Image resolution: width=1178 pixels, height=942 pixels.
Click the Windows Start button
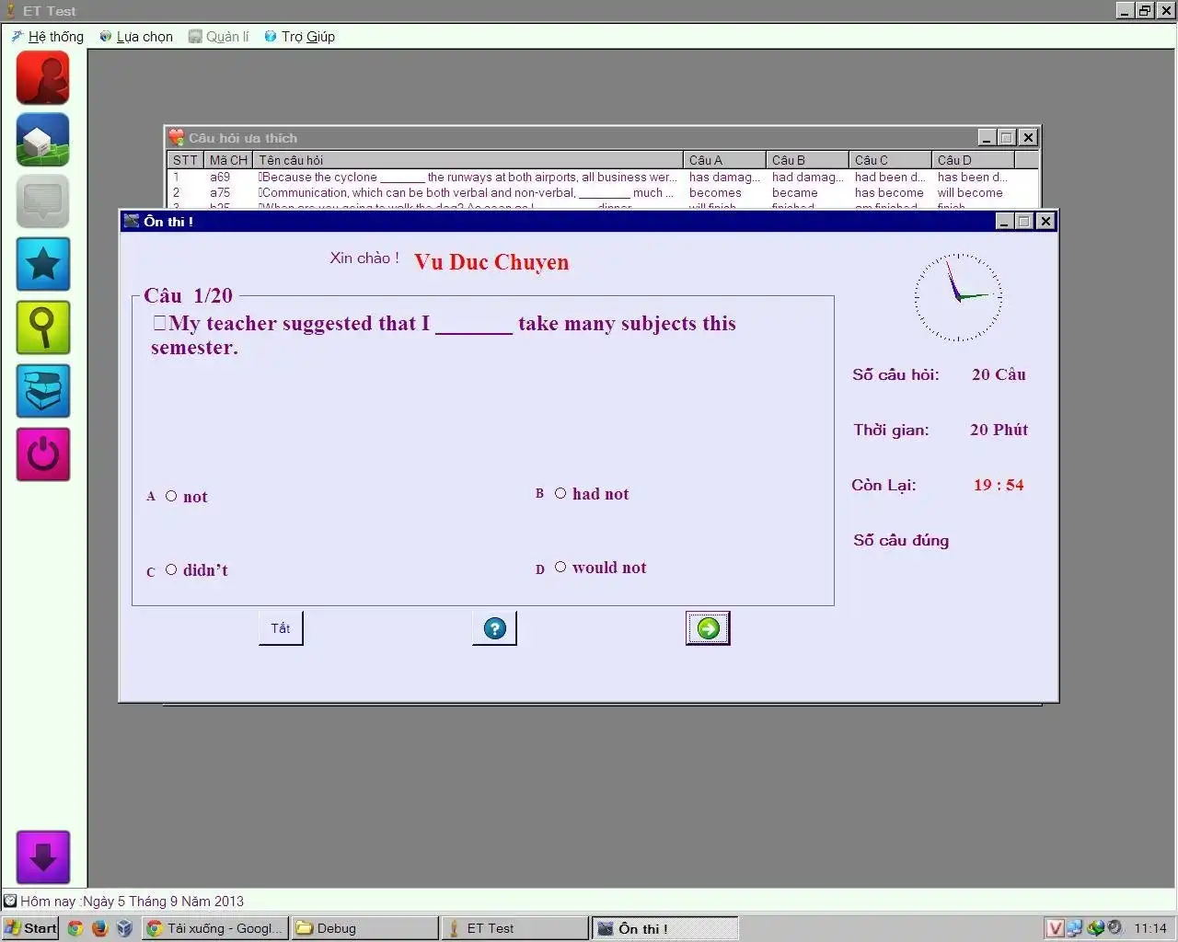(30, 928)
